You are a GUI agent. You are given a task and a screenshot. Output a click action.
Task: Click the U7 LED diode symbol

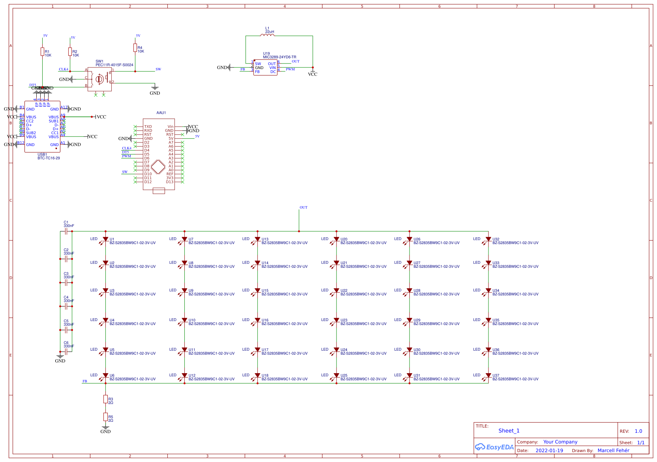(184, 240)
